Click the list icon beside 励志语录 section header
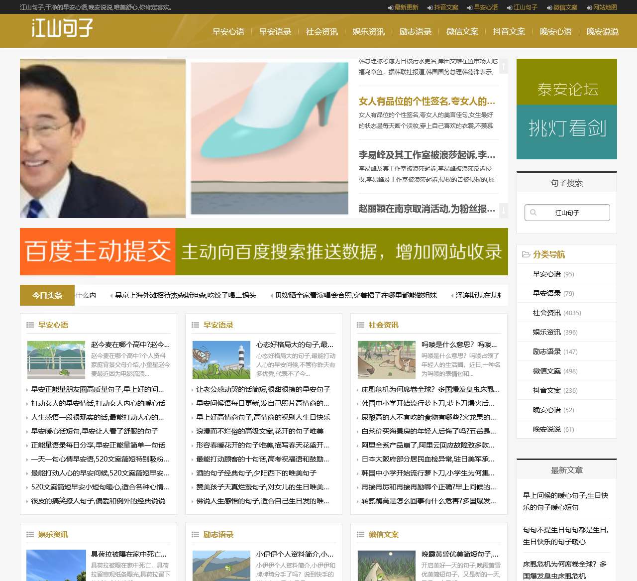The width and height of the screenshot is (637, 581). 195,534
